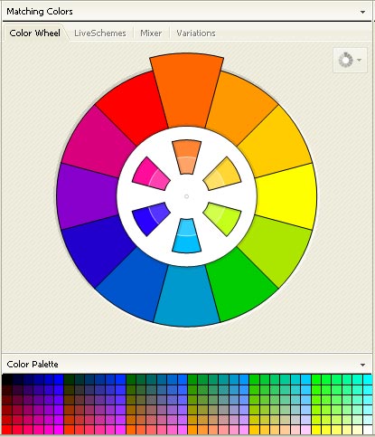Pick the inner pale yellow matching color

[x=222, y=175]
